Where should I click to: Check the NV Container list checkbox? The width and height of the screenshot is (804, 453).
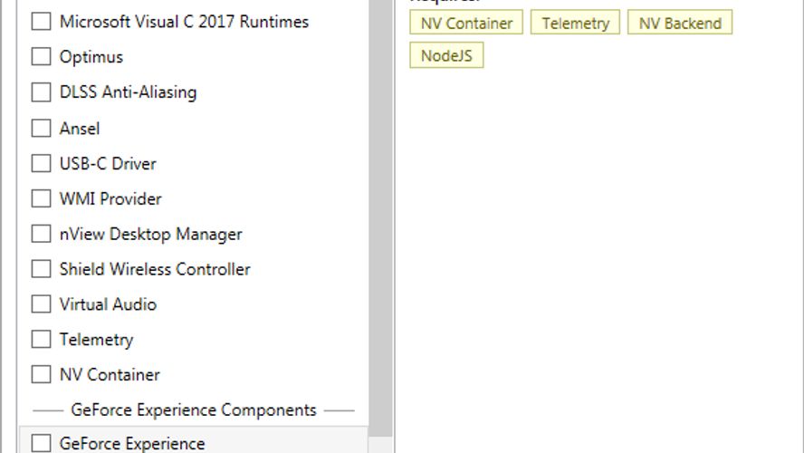click(41, 374)
